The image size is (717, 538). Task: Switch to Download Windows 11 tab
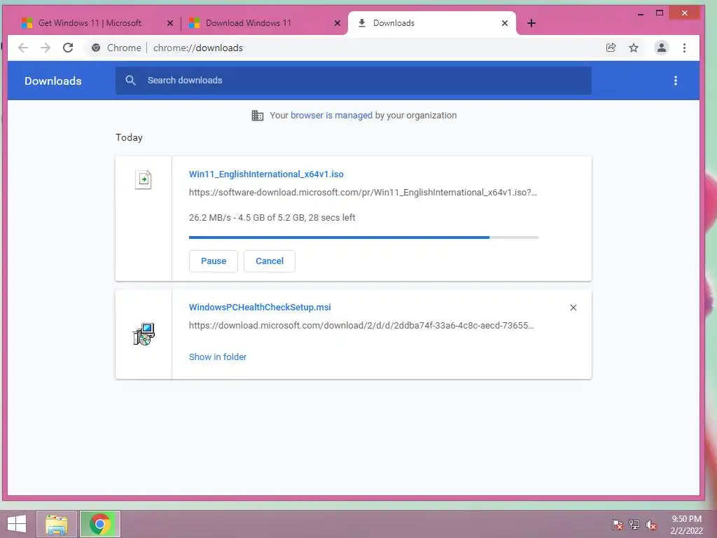[x=249, y=23]
